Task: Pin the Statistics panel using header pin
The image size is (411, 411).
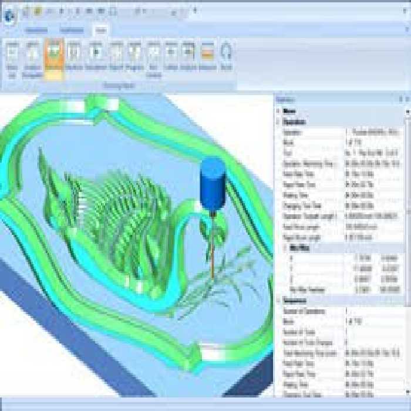Action: [x=400, y=99]
